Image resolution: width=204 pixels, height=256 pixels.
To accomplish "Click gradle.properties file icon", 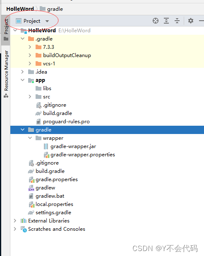I will [x=31, y=179].
